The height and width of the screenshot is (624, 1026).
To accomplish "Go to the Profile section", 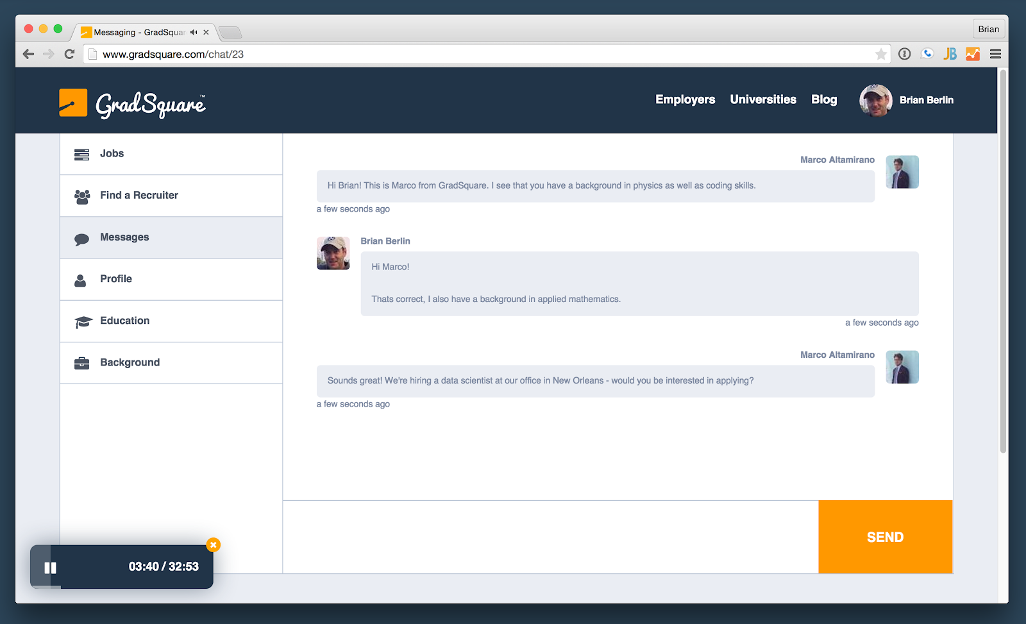I will (x=171, y=280).
